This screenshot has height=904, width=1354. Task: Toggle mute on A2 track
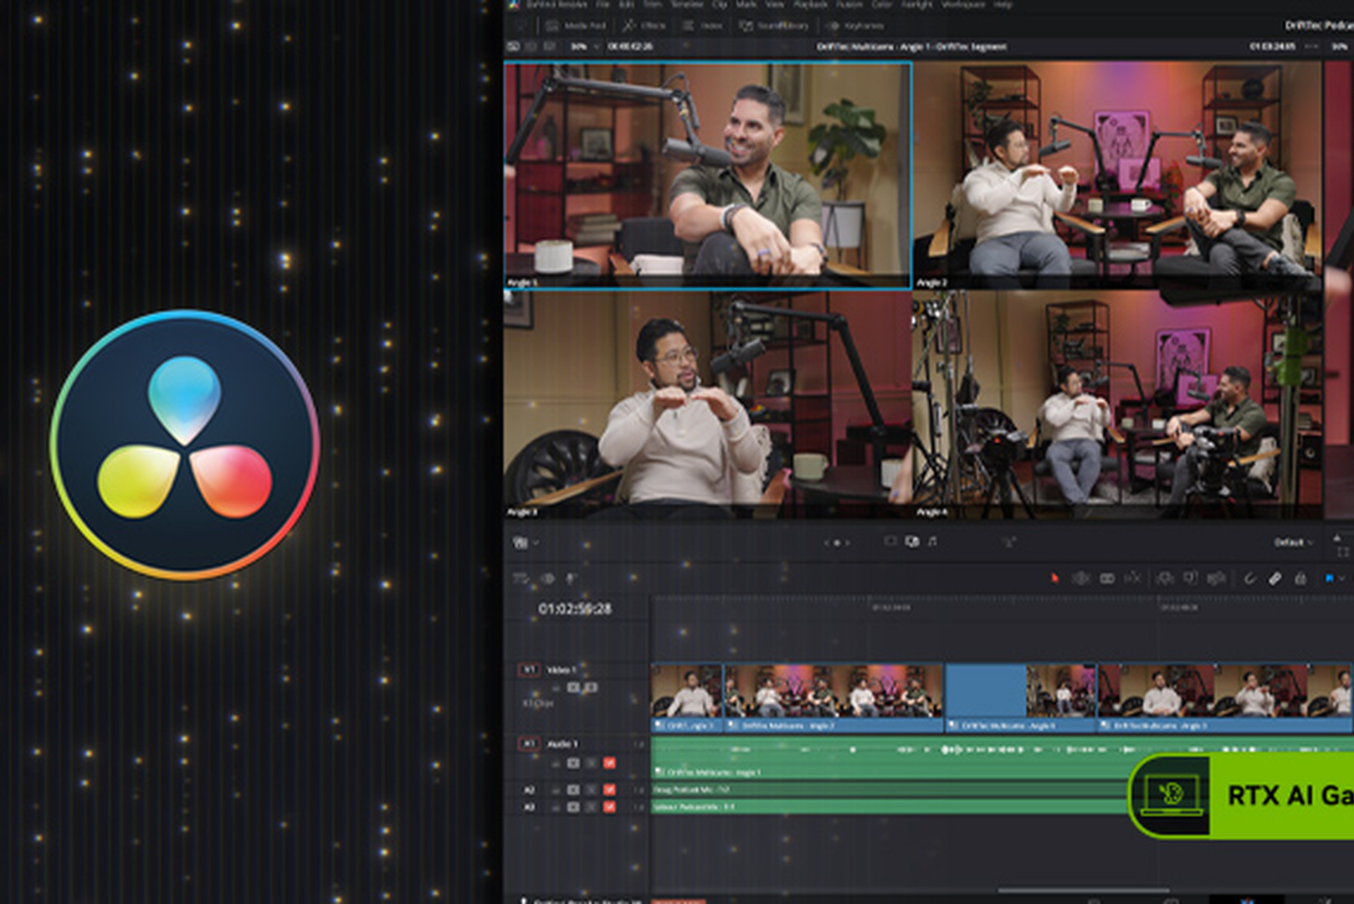tap(609, 789)
